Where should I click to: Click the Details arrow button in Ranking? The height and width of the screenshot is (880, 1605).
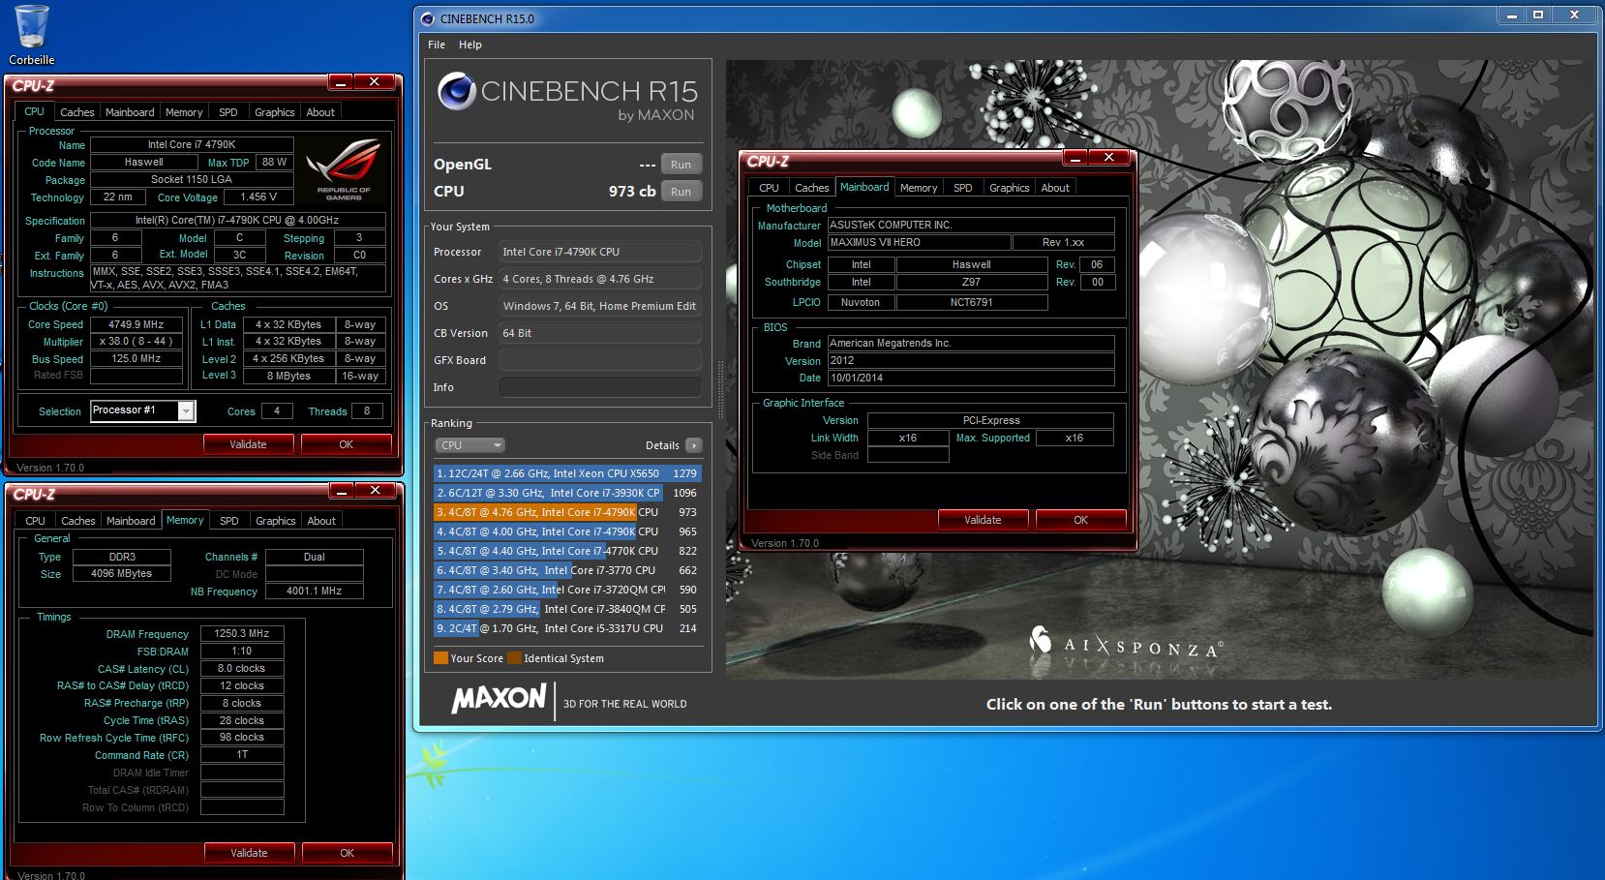click(x=693, y=445)
